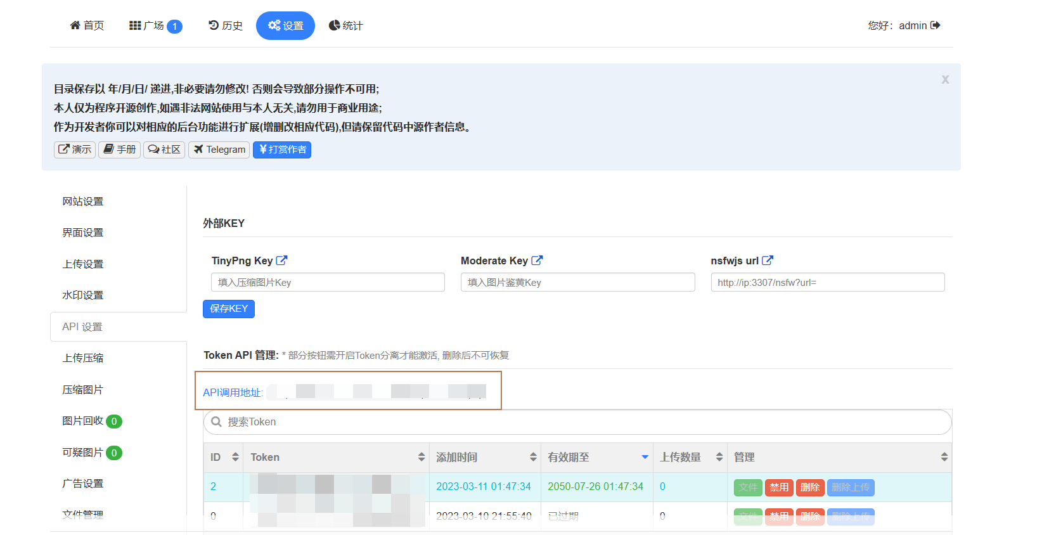Open the 演示 demo link button

75,150
